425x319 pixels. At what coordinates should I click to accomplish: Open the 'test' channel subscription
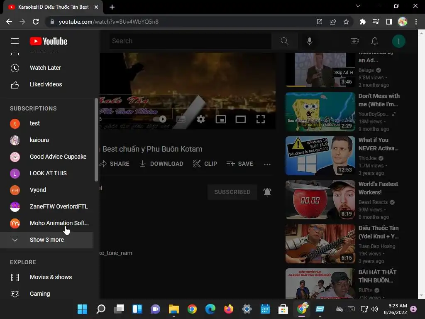click(x=46, y=123)
